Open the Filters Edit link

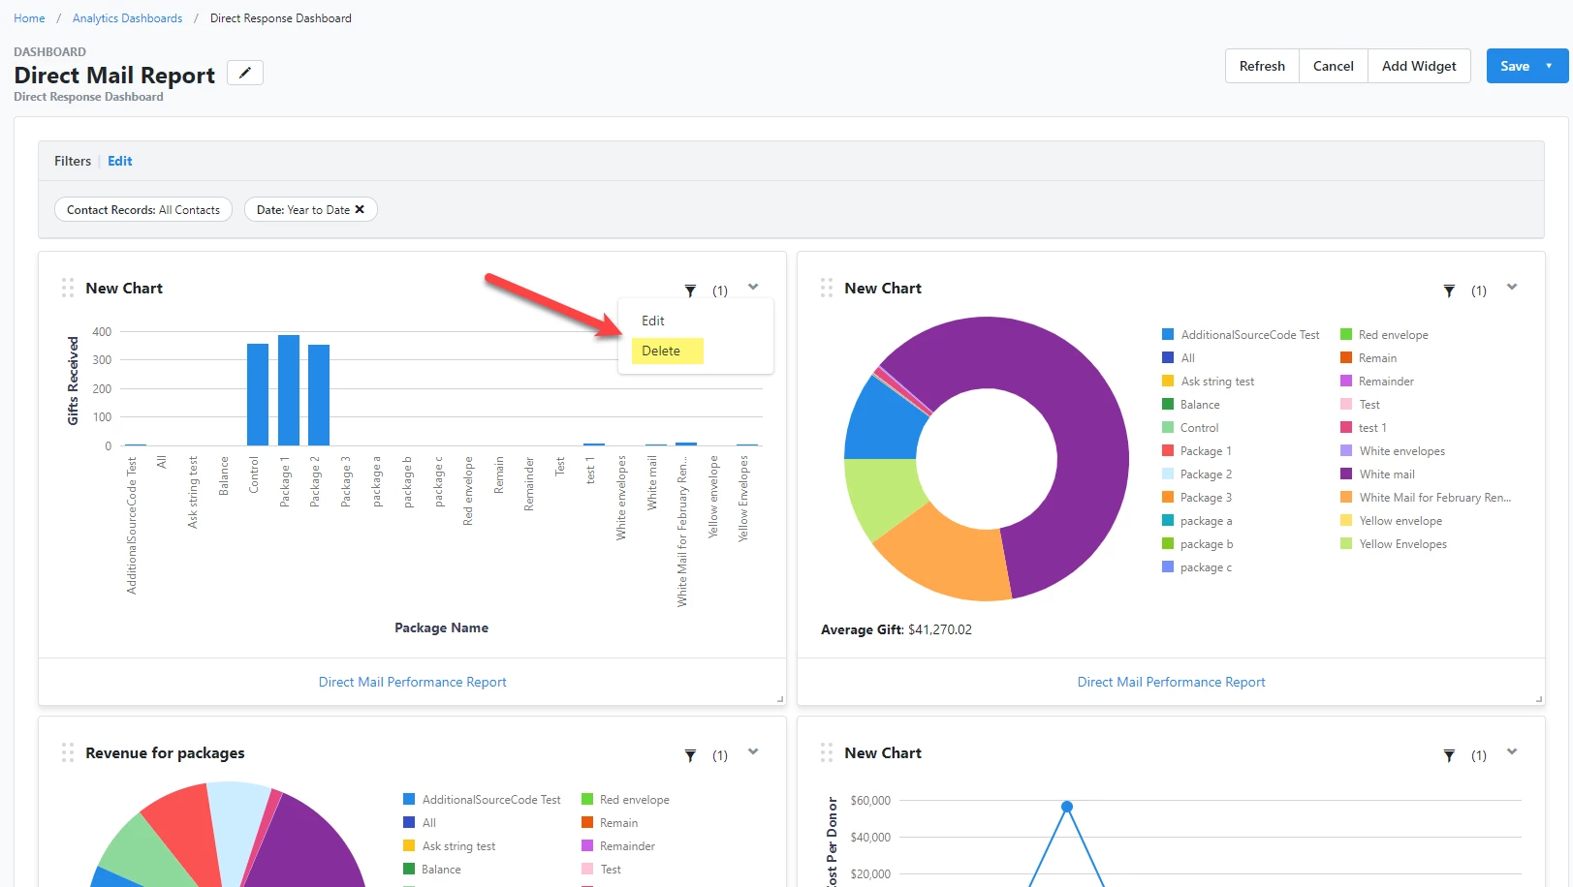(120, 161)
